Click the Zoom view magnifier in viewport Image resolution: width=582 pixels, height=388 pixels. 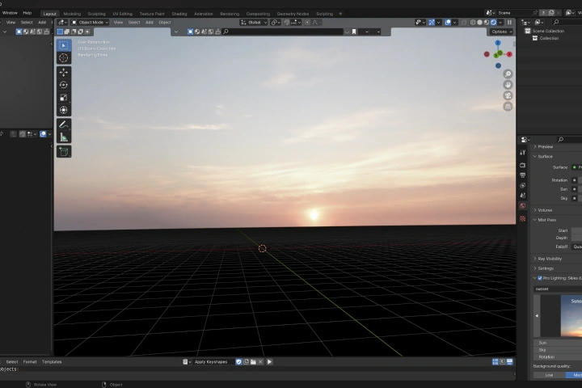508,74
